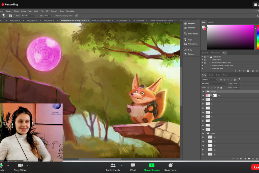
Task: Open the blend mode dropdown in layers
Action: [x=214, y=83]
